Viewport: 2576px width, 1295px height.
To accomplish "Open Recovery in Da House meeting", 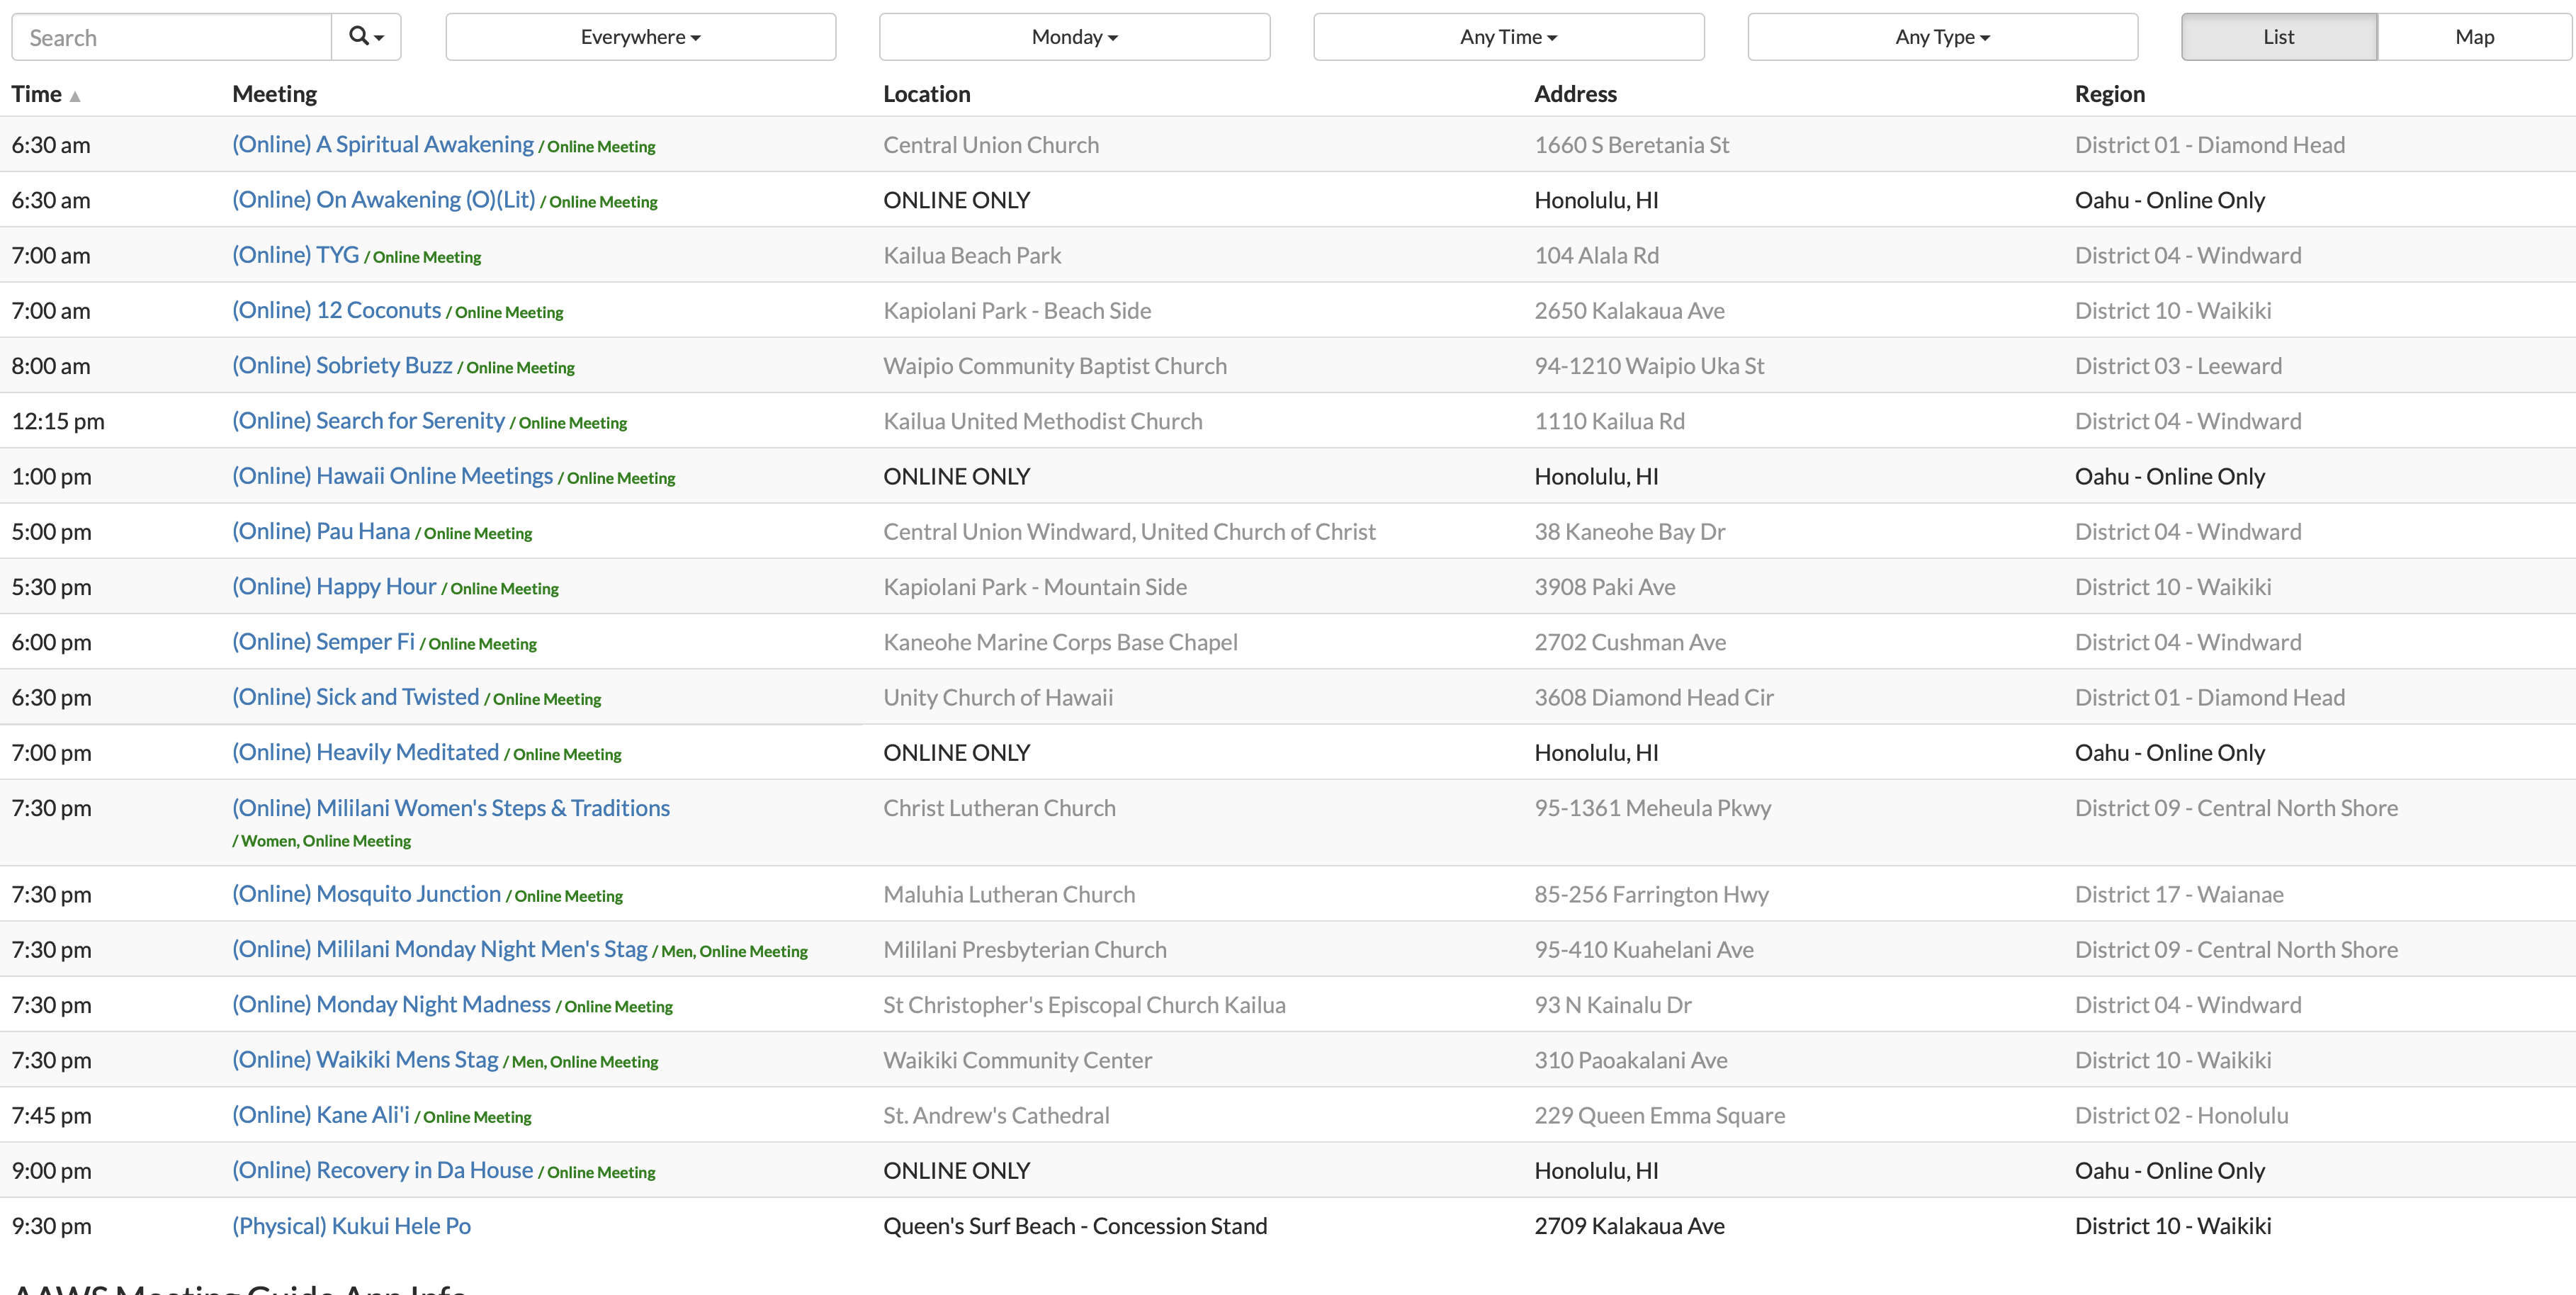I will click(382, 1170).
